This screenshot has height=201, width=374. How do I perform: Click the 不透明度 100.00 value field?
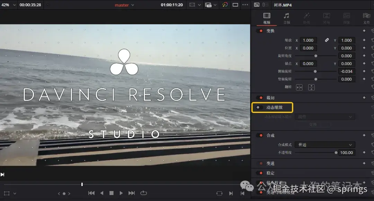[347, 153]
